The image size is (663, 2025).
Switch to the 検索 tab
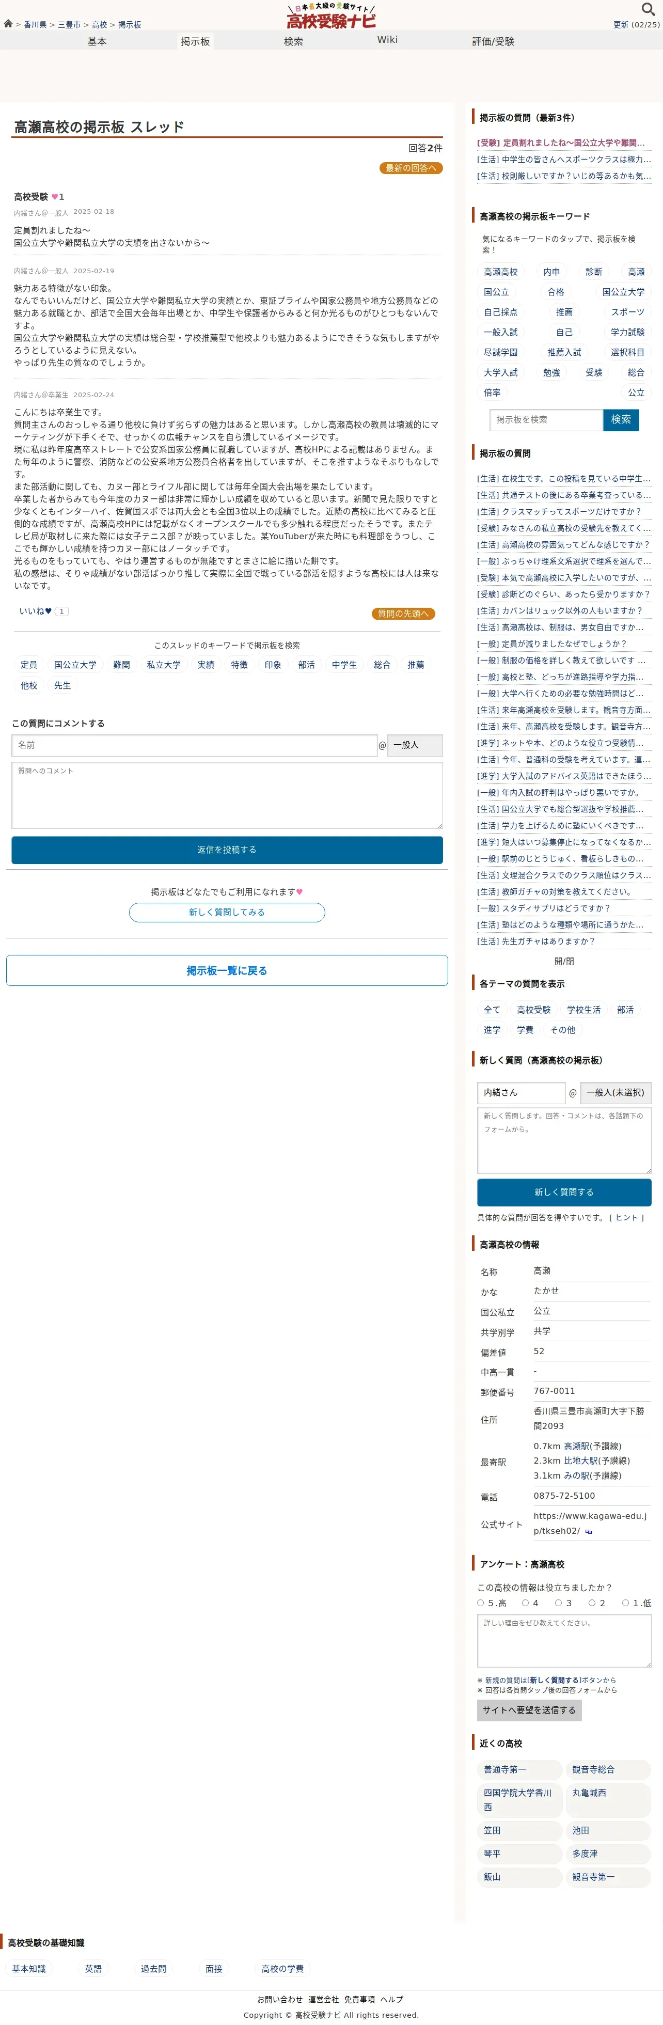pos(293,42)
